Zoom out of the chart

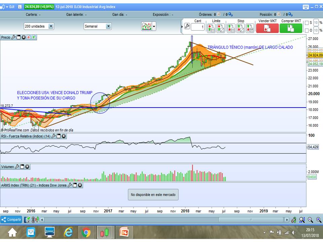pos(310,219)
